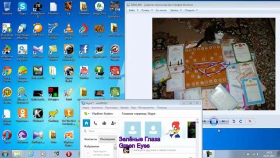This screenshot has height=158, width=280.
Task: Open Google Chrome desktop icon
Action: click(7, 74)
